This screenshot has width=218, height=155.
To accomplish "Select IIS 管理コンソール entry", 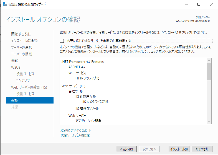I will 87,109.
